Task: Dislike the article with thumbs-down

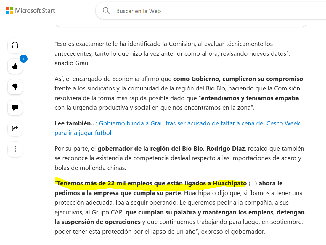Action: pos(15,87)
